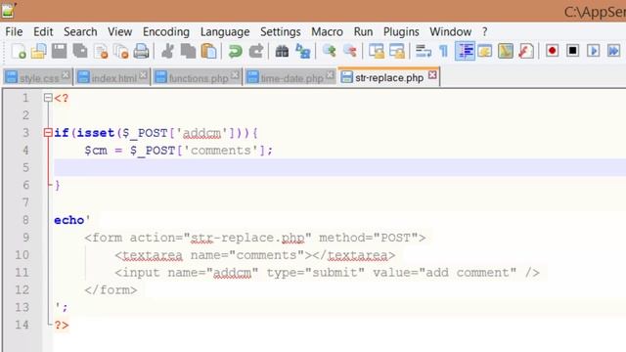The width and height of the screenshot is (626, 352).
Task: Open the document map toolbar icon
Action: click(x=506, y=52)
